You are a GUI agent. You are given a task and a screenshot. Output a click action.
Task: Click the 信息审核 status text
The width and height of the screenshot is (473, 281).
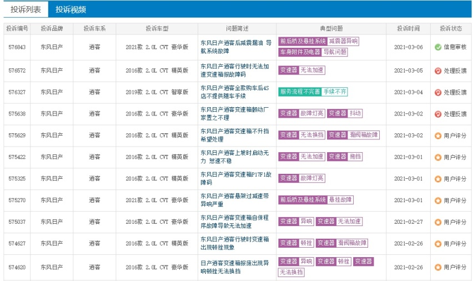click(455, 47)
